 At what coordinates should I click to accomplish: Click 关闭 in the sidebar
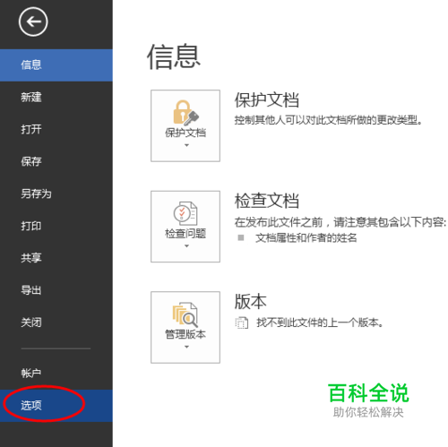tap(56, 322)
